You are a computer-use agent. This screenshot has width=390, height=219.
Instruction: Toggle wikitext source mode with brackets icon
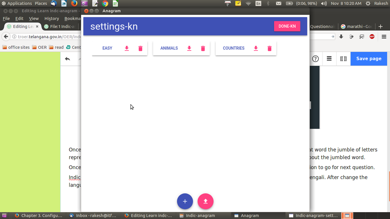pyautogui.click(x=343, y=59)
